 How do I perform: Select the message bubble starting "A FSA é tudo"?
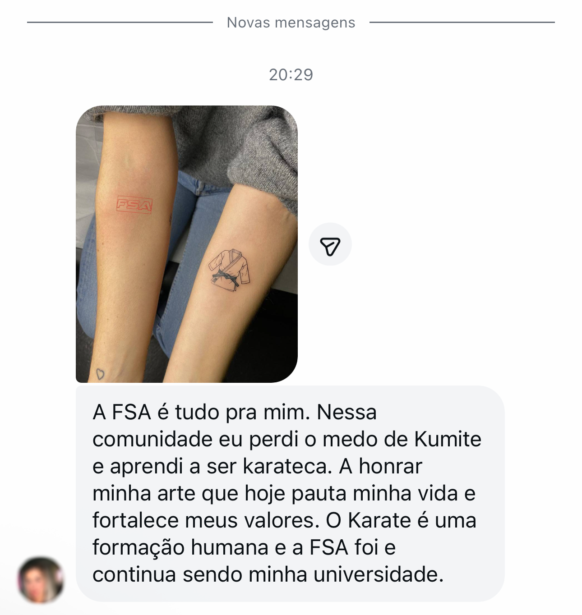coord(290,493)
